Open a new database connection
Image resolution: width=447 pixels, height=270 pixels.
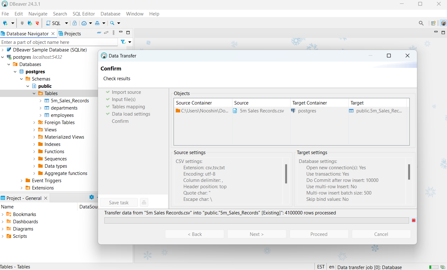[5, 23]
